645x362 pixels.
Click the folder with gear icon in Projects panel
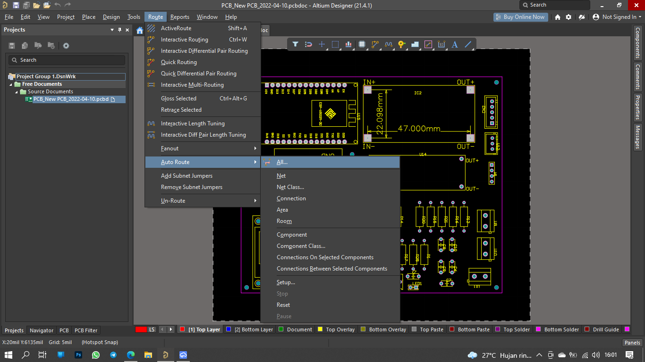51,46
